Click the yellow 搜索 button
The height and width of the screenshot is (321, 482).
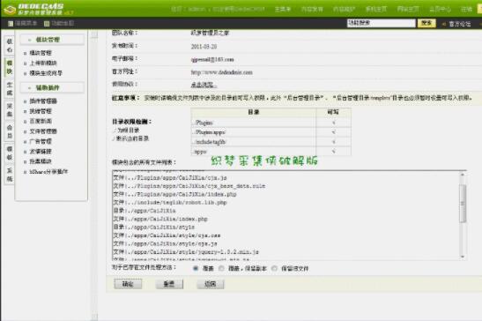tap(426, 23)
